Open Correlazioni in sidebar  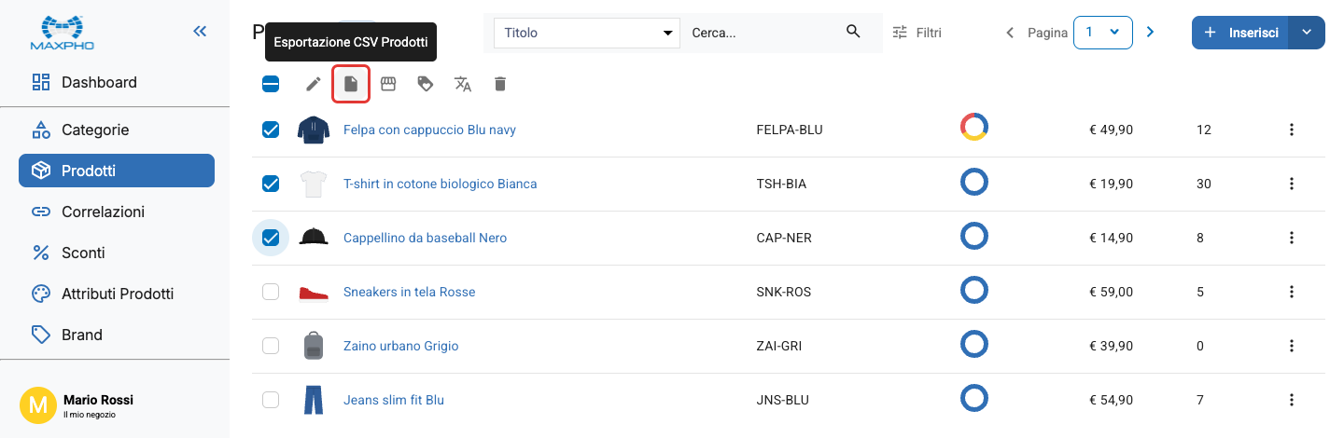click(117, 212)
